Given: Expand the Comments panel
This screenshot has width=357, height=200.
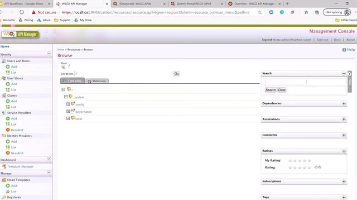Looking at the screenshot, I should [x=344, y=136].
